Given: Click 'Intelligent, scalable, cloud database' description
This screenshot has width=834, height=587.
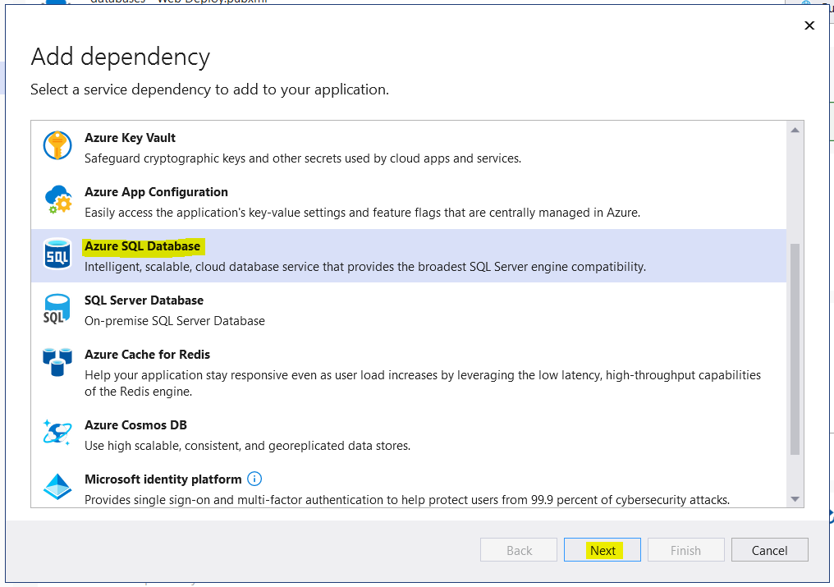Looking at the screenshot, I should tap(364, 267).
